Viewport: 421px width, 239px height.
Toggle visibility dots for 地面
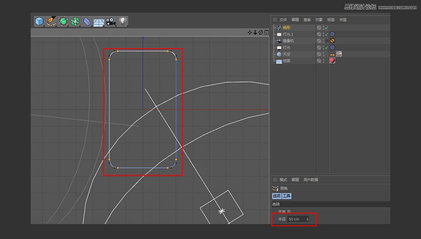coord(324,61)
